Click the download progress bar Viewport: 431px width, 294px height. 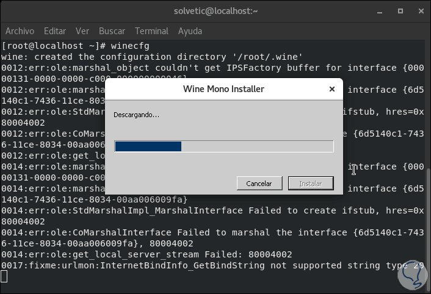pos(224,146)
